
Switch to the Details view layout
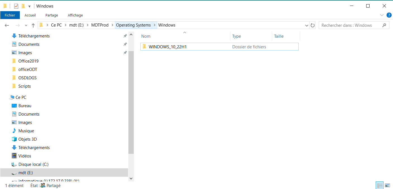(x=380, y=185)
